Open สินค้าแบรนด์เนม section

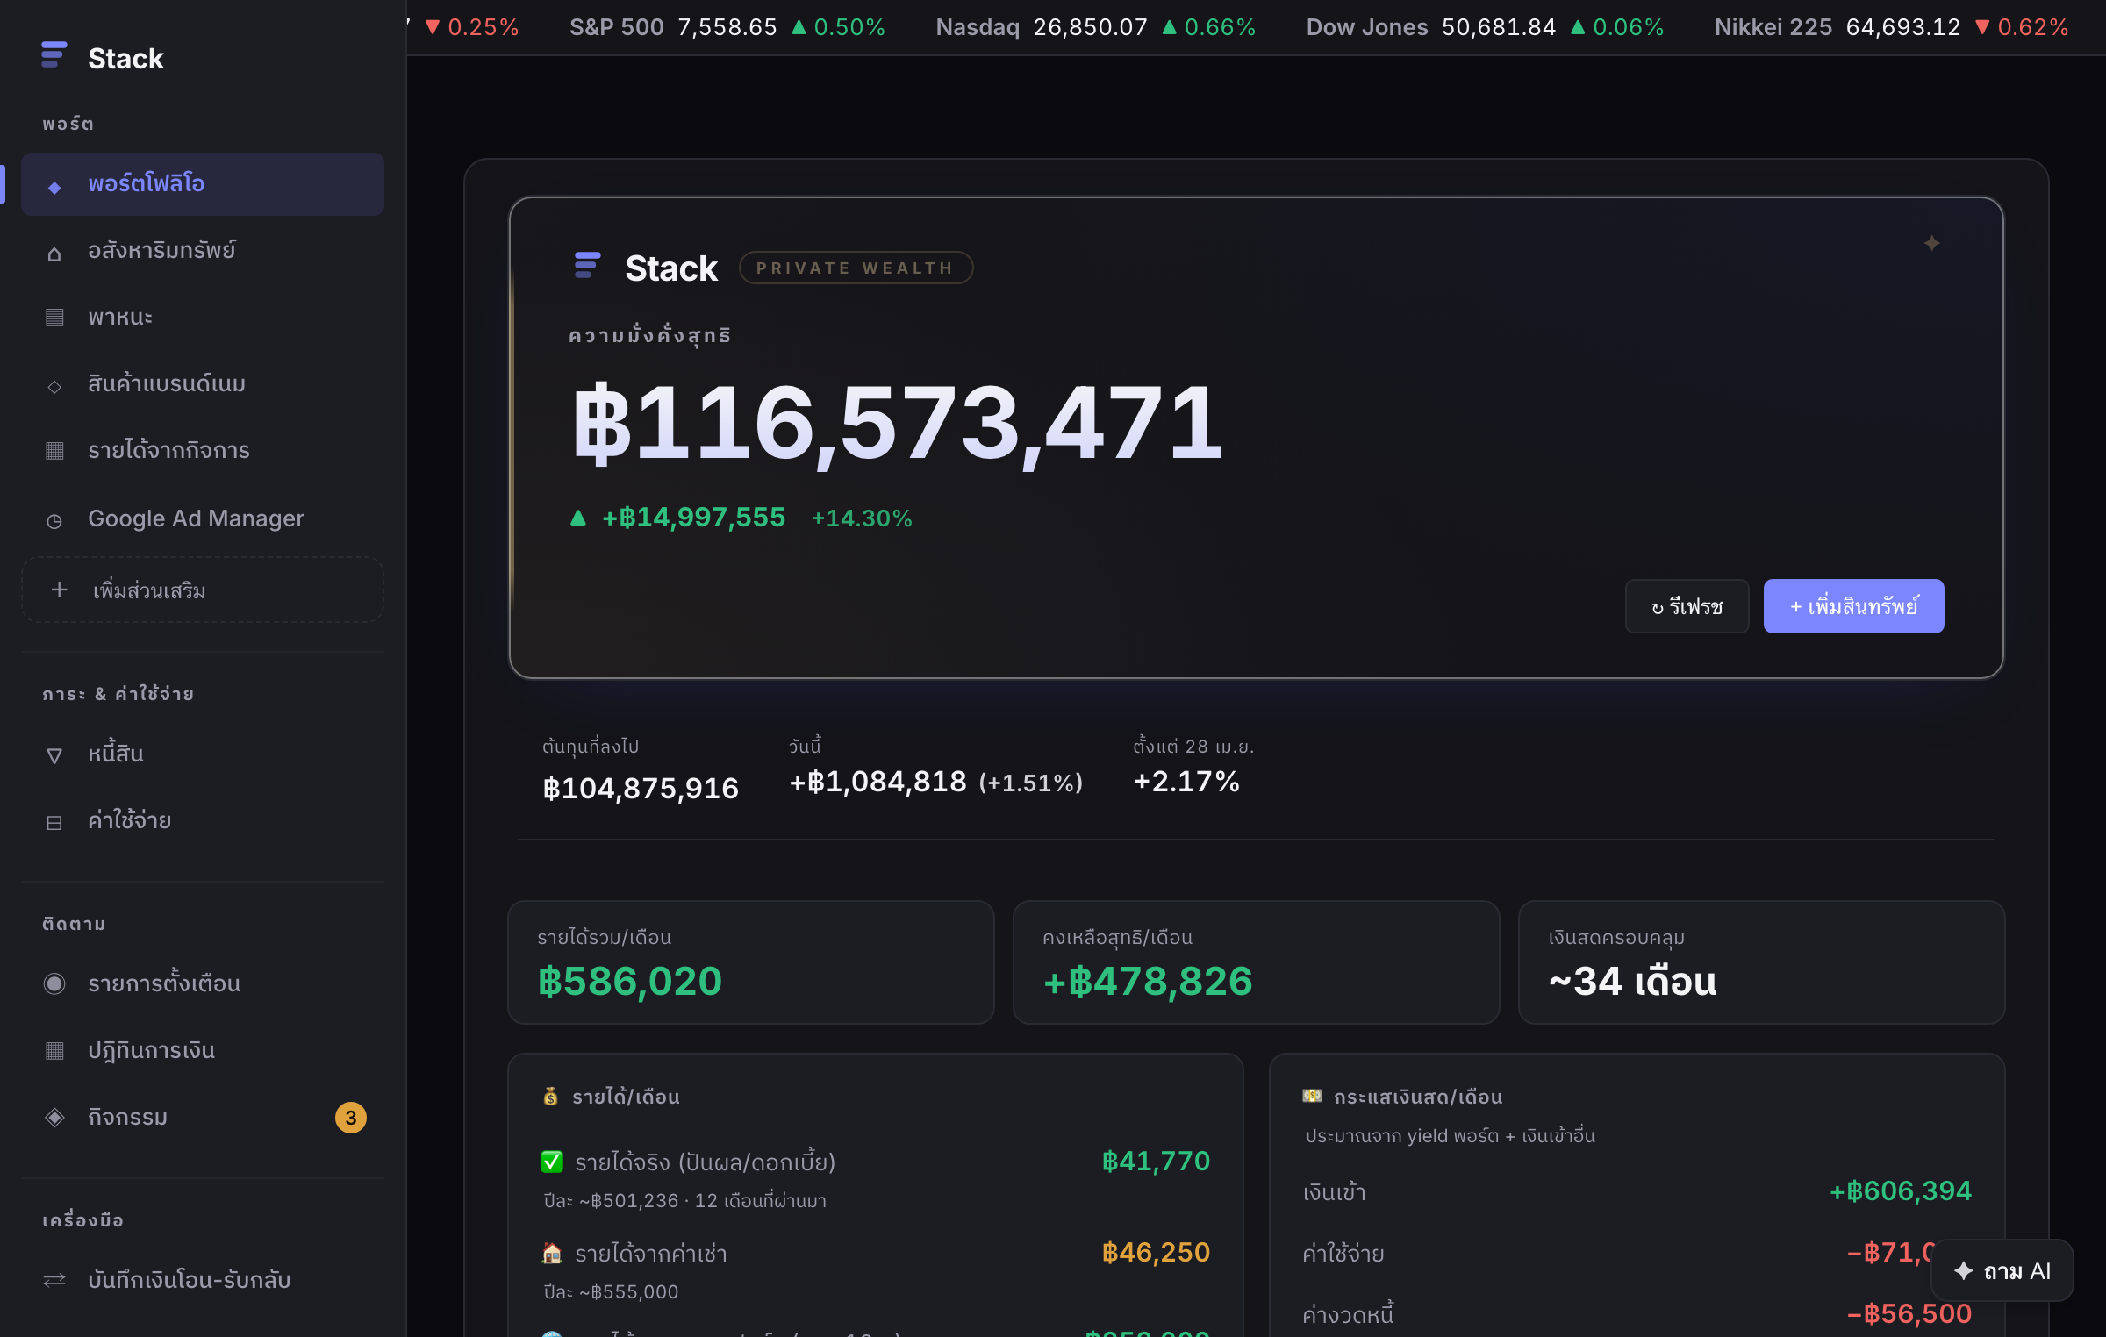(203, 384)
